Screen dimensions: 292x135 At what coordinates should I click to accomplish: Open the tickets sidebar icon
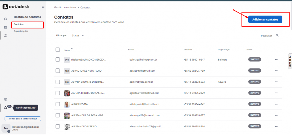click(x=5, y=27)
